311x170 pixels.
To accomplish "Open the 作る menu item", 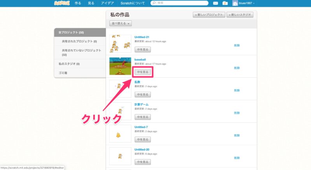I will click(x=78, y=3).
